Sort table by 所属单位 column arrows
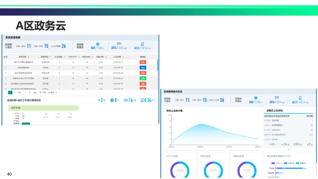Image resolution: width=318 pixels, height=179 pixels. (51, 57)
